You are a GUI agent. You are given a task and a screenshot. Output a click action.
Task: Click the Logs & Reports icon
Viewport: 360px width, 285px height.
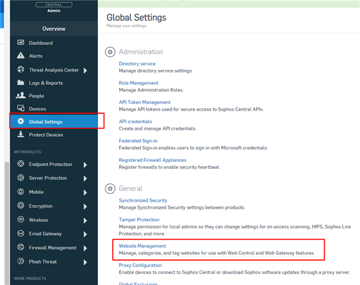point(21,82)
